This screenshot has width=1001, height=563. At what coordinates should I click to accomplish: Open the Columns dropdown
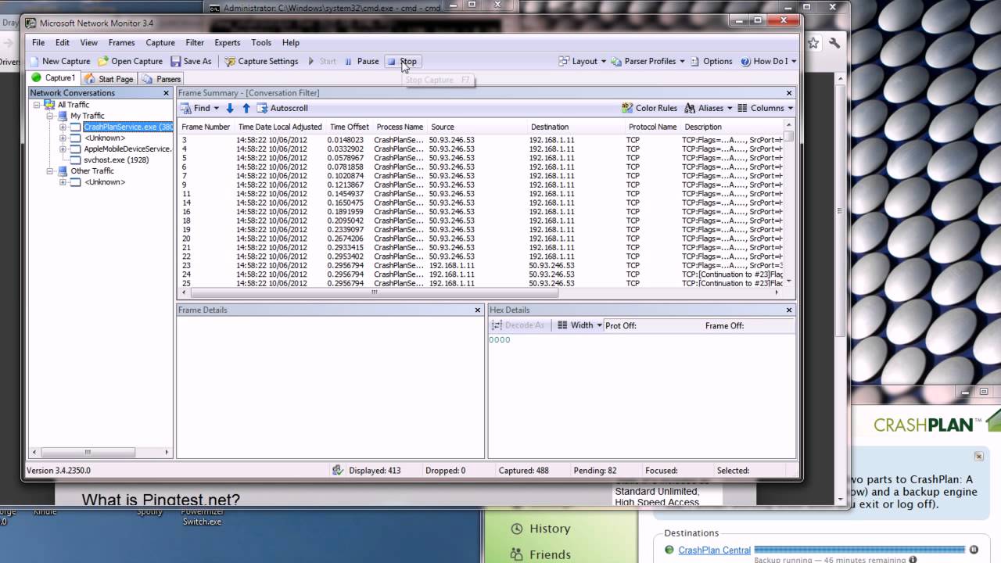tap(765, 108)
